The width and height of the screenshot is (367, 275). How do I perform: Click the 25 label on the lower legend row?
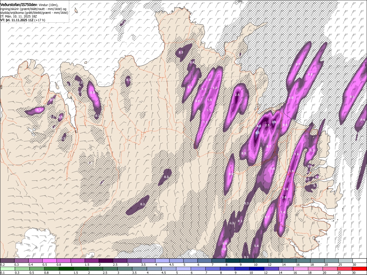click(x=339, y=273)
